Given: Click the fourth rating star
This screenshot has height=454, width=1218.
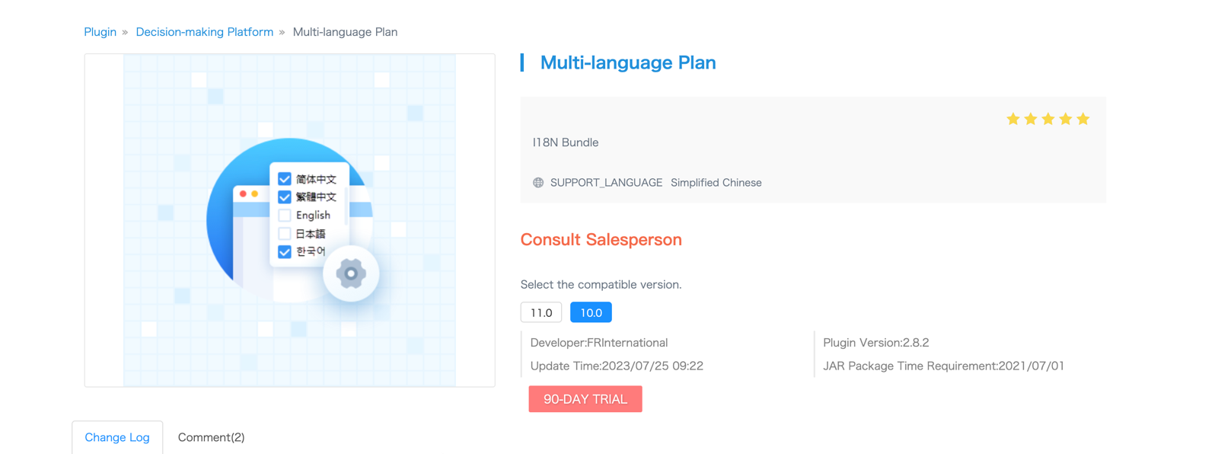Looking at the screenshot, I should (x=1066, y=119).
